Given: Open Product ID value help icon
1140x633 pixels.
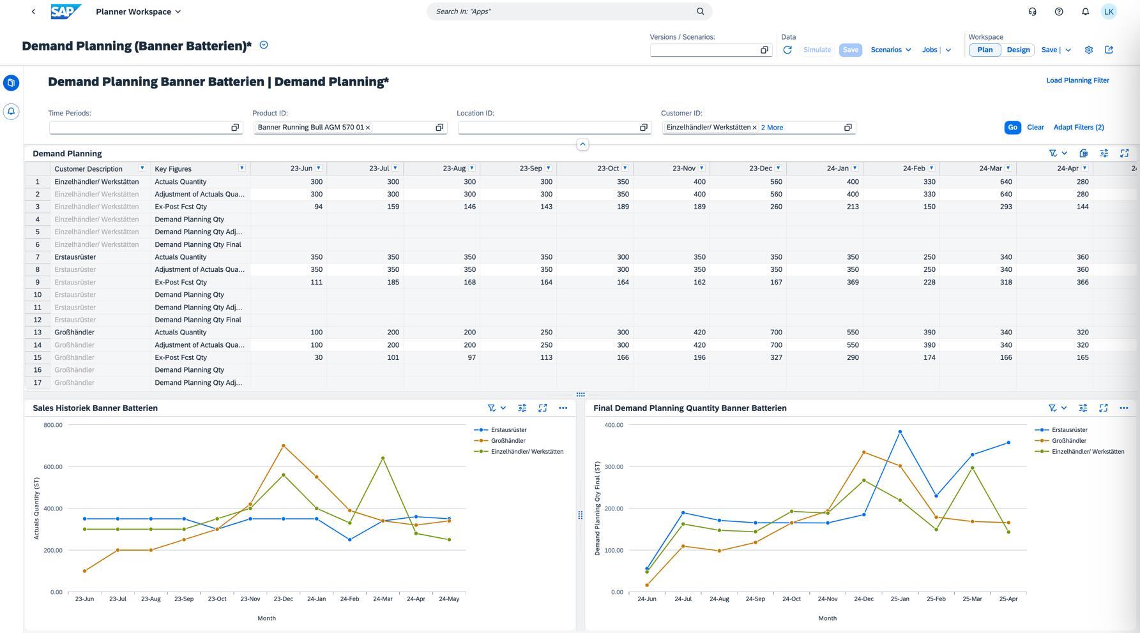Looking at the screenshot, I should point(439,128).
